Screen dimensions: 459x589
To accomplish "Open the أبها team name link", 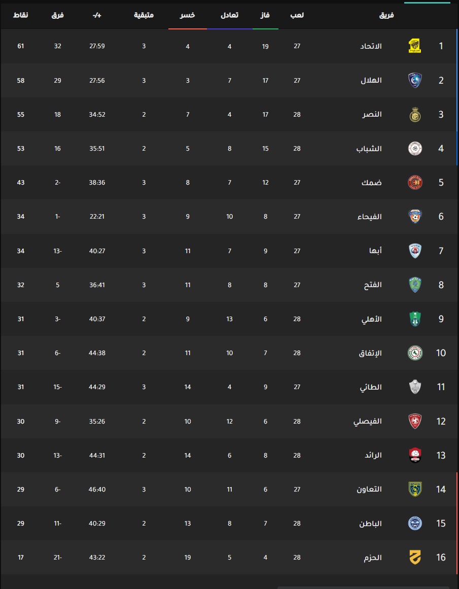I will 375,251.
